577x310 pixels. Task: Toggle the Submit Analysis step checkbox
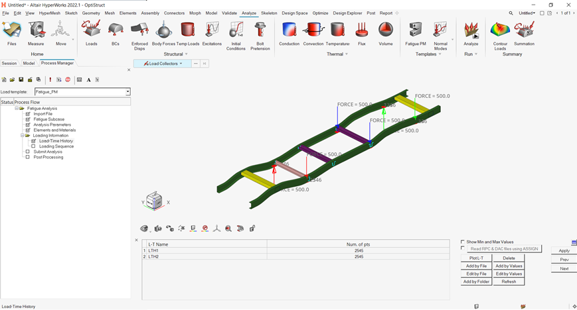[28, 152]
